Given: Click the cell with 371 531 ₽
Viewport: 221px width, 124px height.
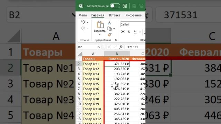Looking at the screenshot, I should [x=117, y=64].
